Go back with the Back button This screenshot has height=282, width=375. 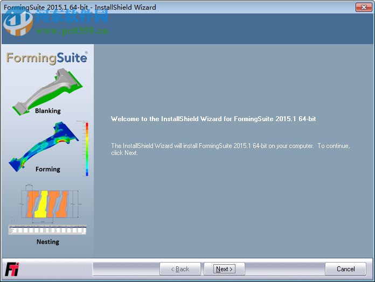pyautogui.click(x=180, y=269)
